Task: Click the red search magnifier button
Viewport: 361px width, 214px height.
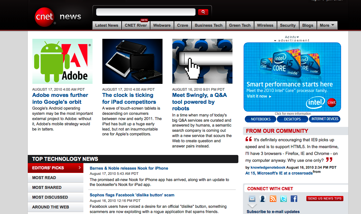Action: point(203,12)
